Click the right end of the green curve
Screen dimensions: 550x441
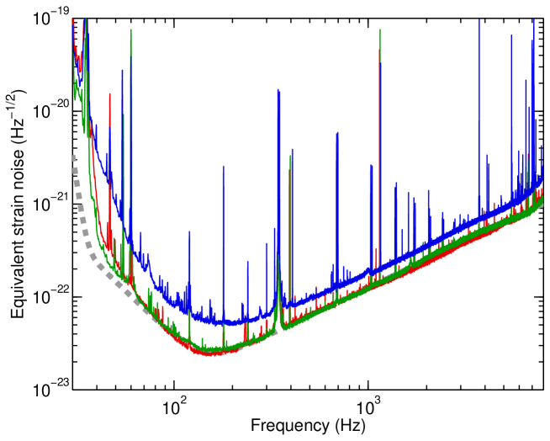541,202
